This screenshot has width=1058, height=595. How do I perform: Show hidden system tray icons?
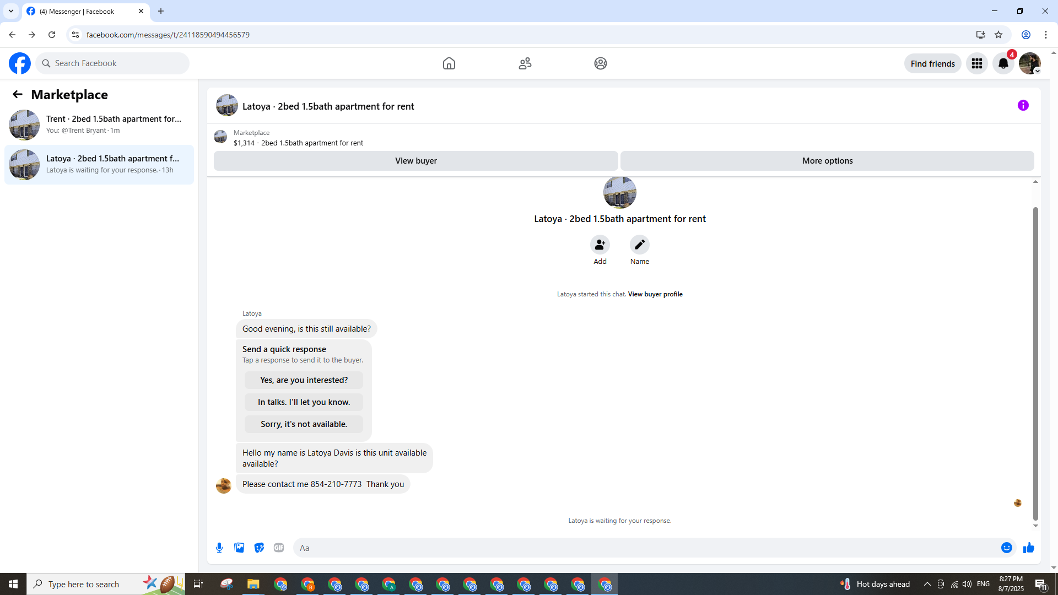[927, 584]
